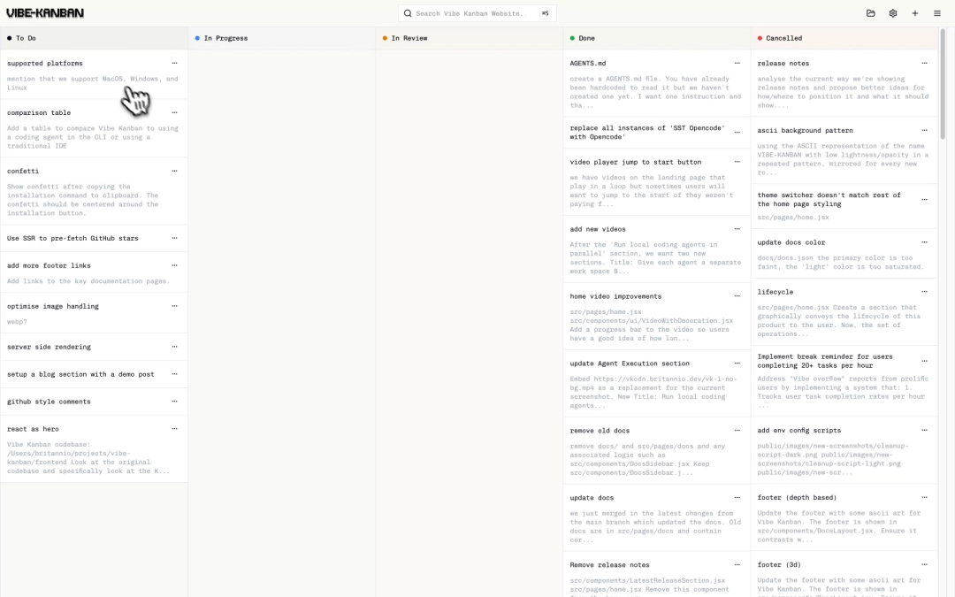Viewport: 955px width, 597px height.
Task: Click ellipsis icon on 'release notes' card
Action: point(924,64)
